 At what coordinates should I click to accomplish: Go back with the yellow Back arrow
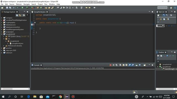pyautogui.click(x=90, y=8)
